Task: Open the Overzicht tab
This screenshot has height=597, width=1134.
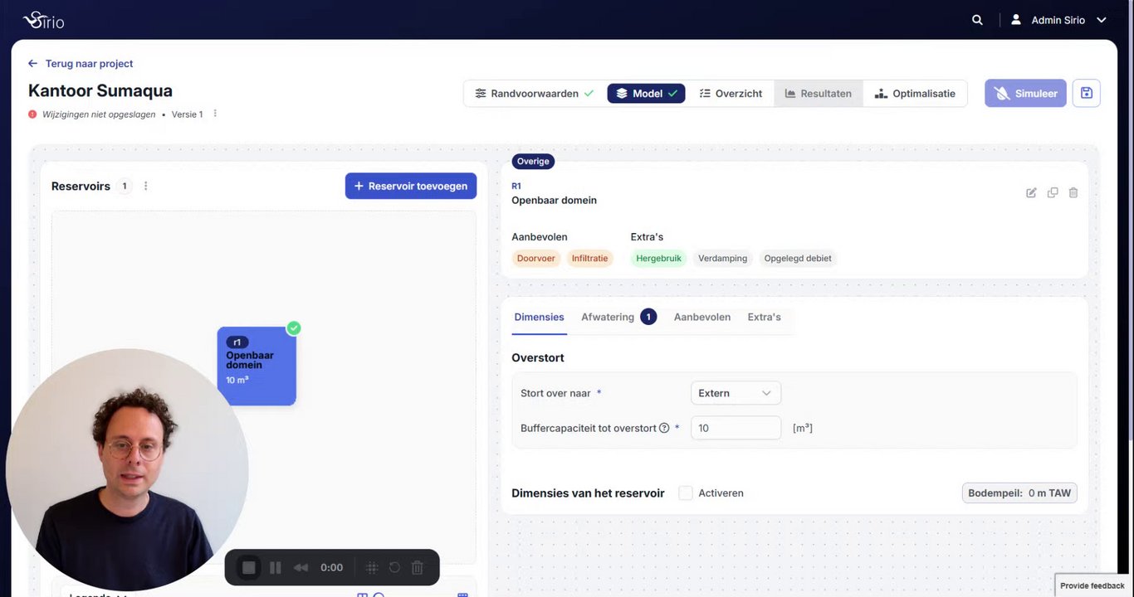Action: click(731, 94)
